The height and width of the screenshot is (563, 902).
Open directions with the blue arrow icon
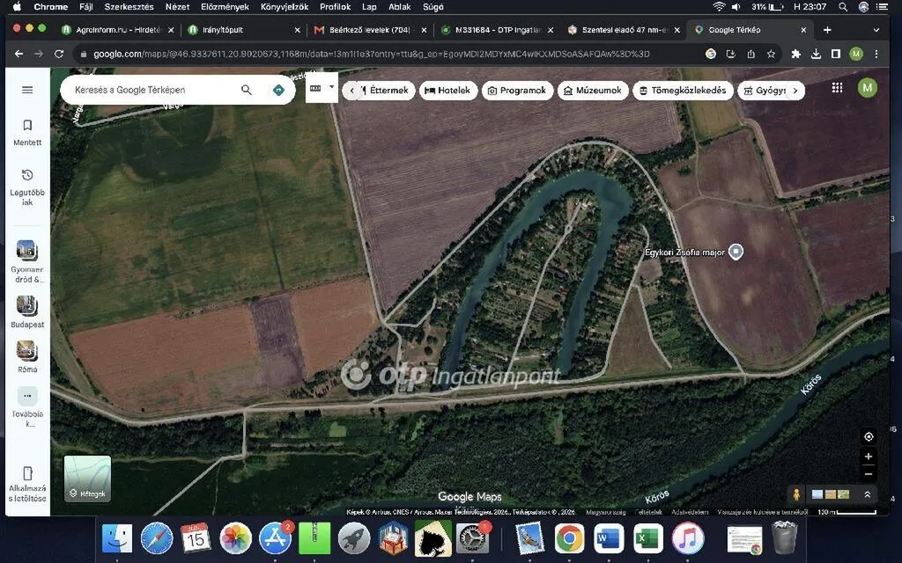click(x=278, y=91)
